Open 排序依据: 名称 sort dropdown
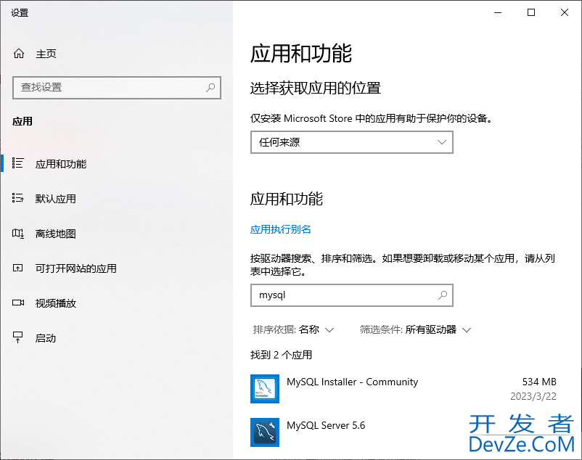Viewport: 582px width, 460px height. [294, 329]
